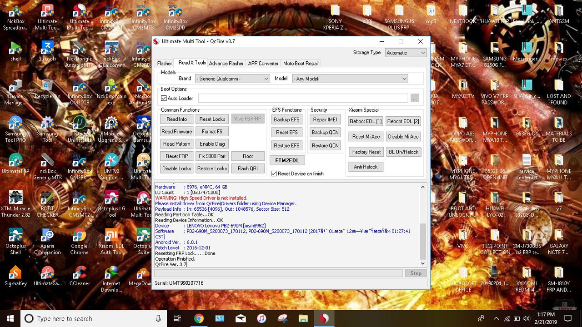Open File Explorer from the taskbar

[303, 318]
